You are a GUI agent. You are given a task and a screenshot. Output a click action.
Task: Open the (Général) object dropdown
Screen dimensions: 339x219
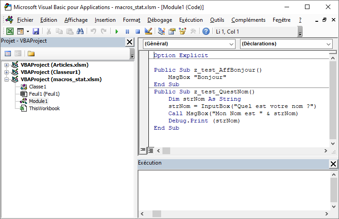[x=189, y=44]
